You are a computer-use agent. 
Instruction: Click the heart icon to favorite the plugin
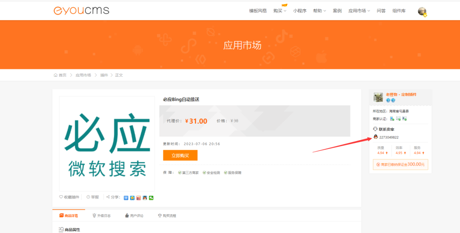tap(61, 197)
